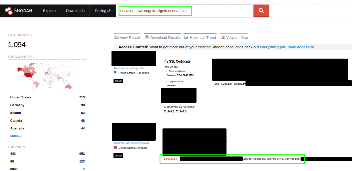Click the everything you have access to link

point(287,47)
